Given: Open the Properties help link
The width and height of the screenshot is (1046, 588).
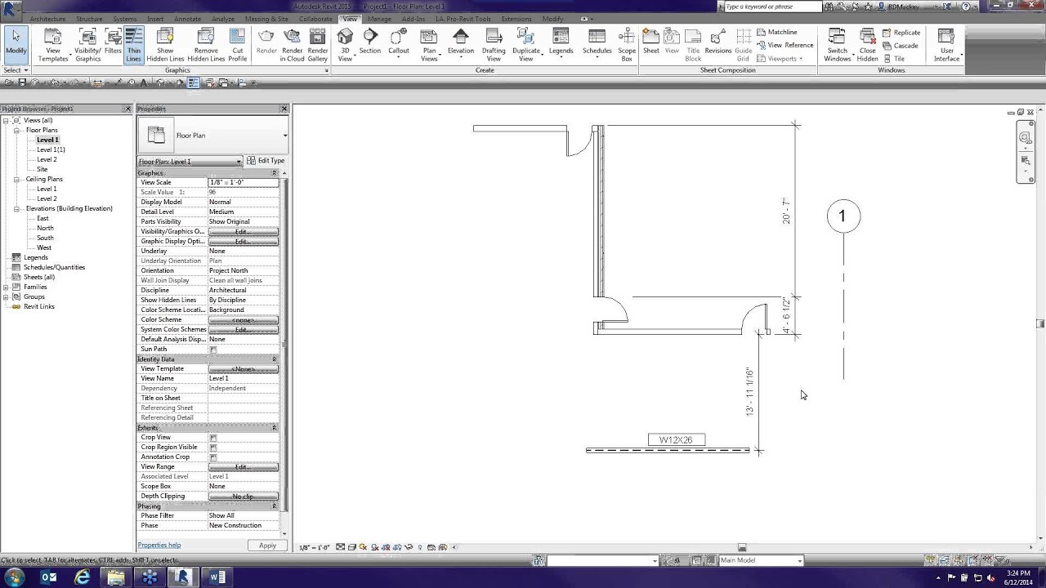Looking at the screenshot, I should click(x=159, y=545).
